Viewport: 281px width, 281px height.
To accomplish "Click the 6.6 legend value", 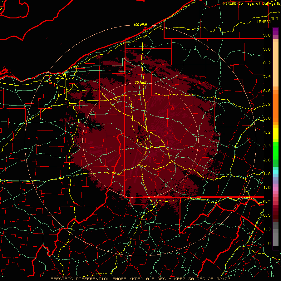I will click(x=267, y=91).
